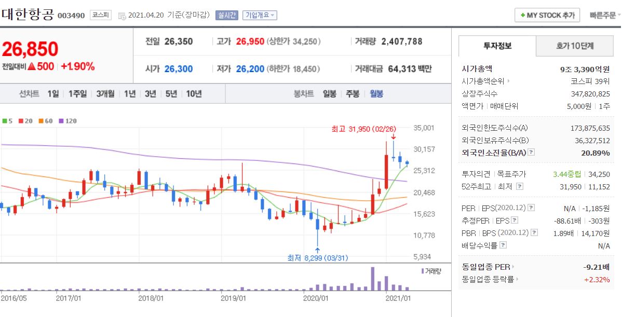622x317 pixels.
Task: Click the 상장주식수 value 347,820,825
Action: point(590,94)
